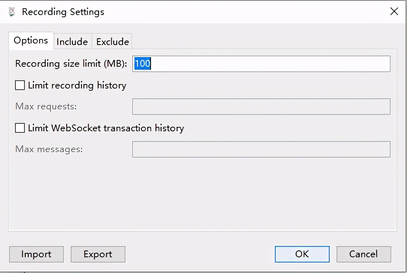The height and width of the screenshot is (273, 407).
Task: Click the Max messages input box
Action: pos(261,149)
